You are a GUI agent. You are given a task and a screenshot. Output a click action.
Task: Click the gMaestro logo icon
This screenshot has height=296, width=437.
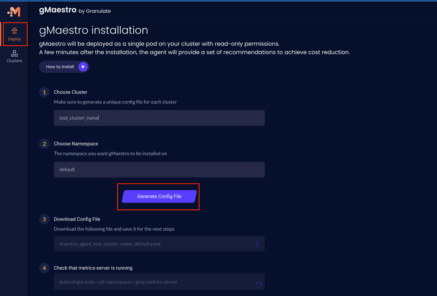(x=14, y=12)
